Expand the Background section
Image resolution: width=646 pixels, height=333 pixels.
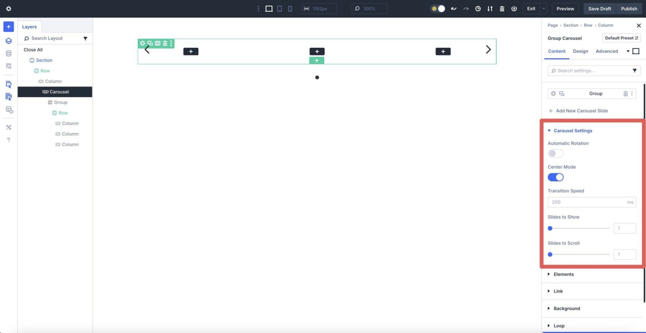click(567, 308)
